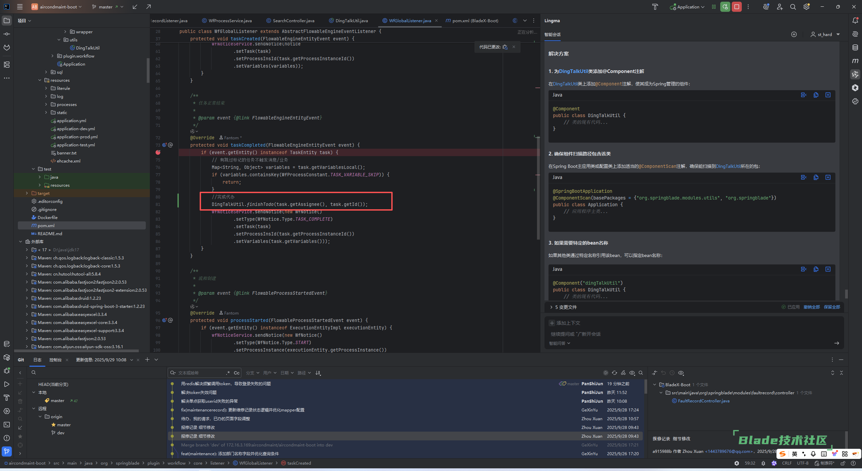Toggle regex search in Git log filter

[x=228, y=373]
